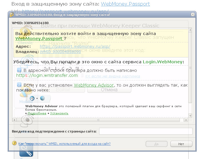Open the Advisor toolbar dropdown arrow
The width and height of the screenshot is (204, 159).
pyautogui.click(x=37, y=98)
